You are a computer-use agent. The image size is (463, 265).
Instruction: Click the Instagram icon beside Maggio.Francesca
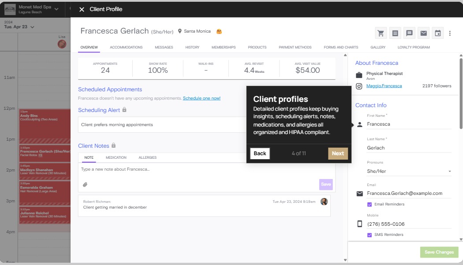(x=359, y=86)
